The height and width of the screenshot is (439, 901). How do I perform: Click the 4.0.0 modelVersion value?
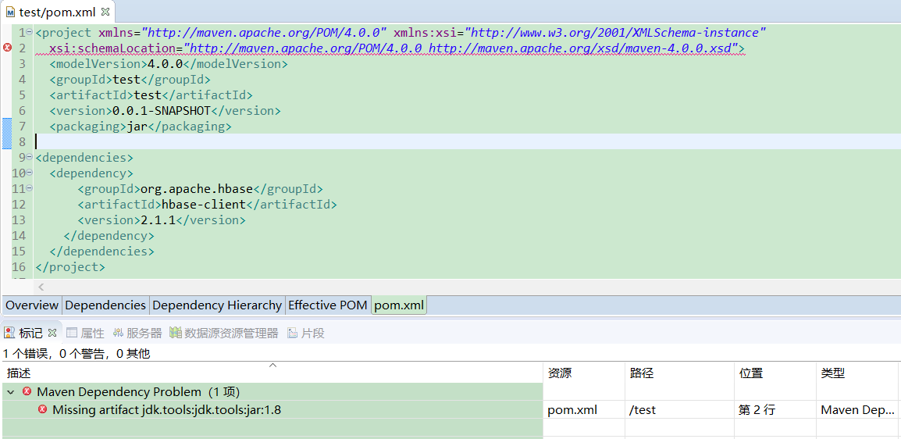click(165, 64)
